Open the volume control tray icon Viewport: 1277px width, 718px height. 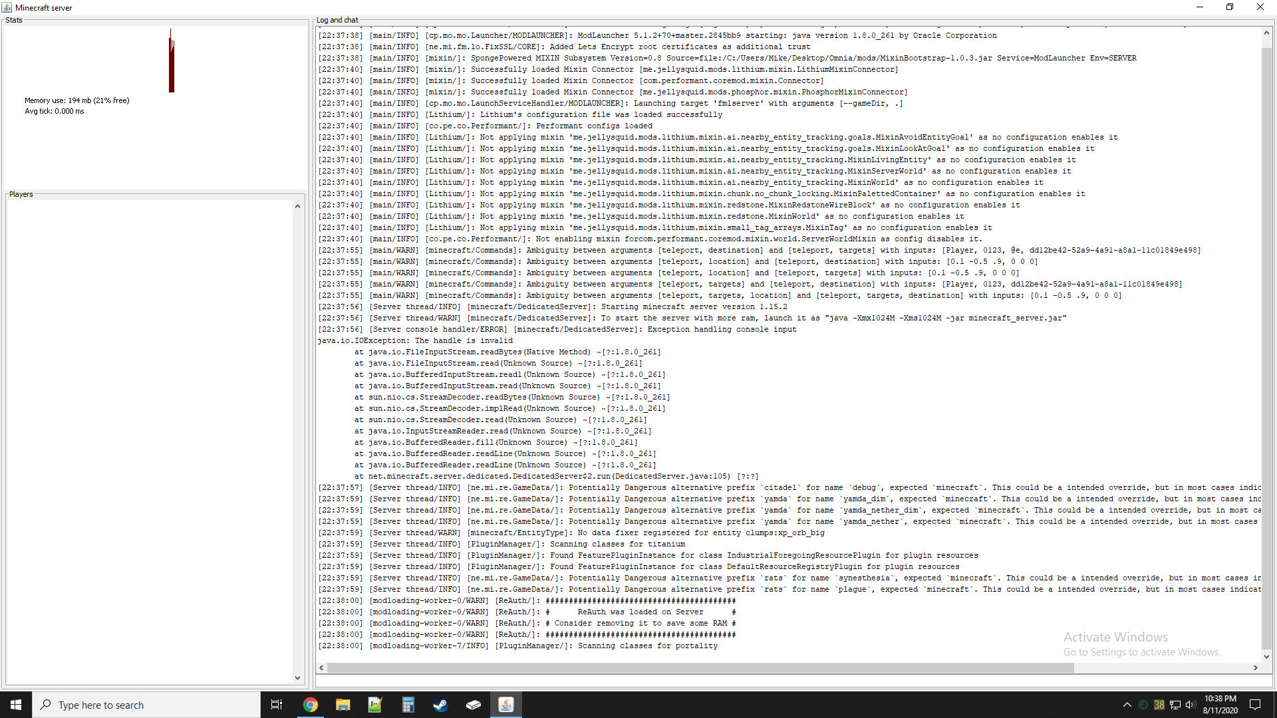pos(1191,705)
